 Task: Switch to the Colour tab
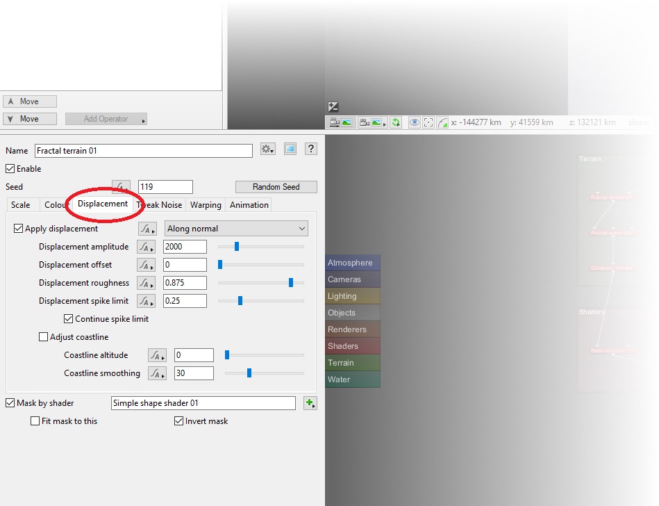[x=55, y=205]
